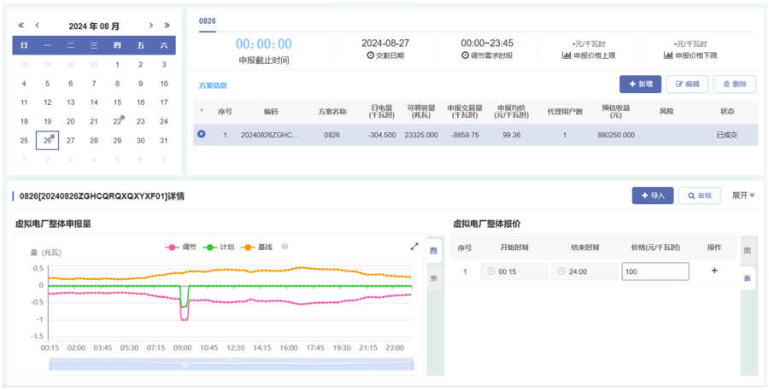
Task: Click chart time range slider bar
Action: click(231, 364)
